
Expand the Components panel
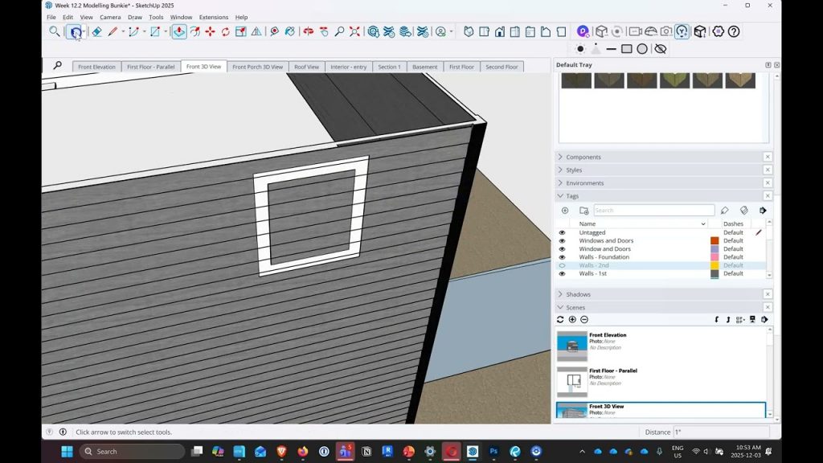pyautogui.click(x=583, y=157)
